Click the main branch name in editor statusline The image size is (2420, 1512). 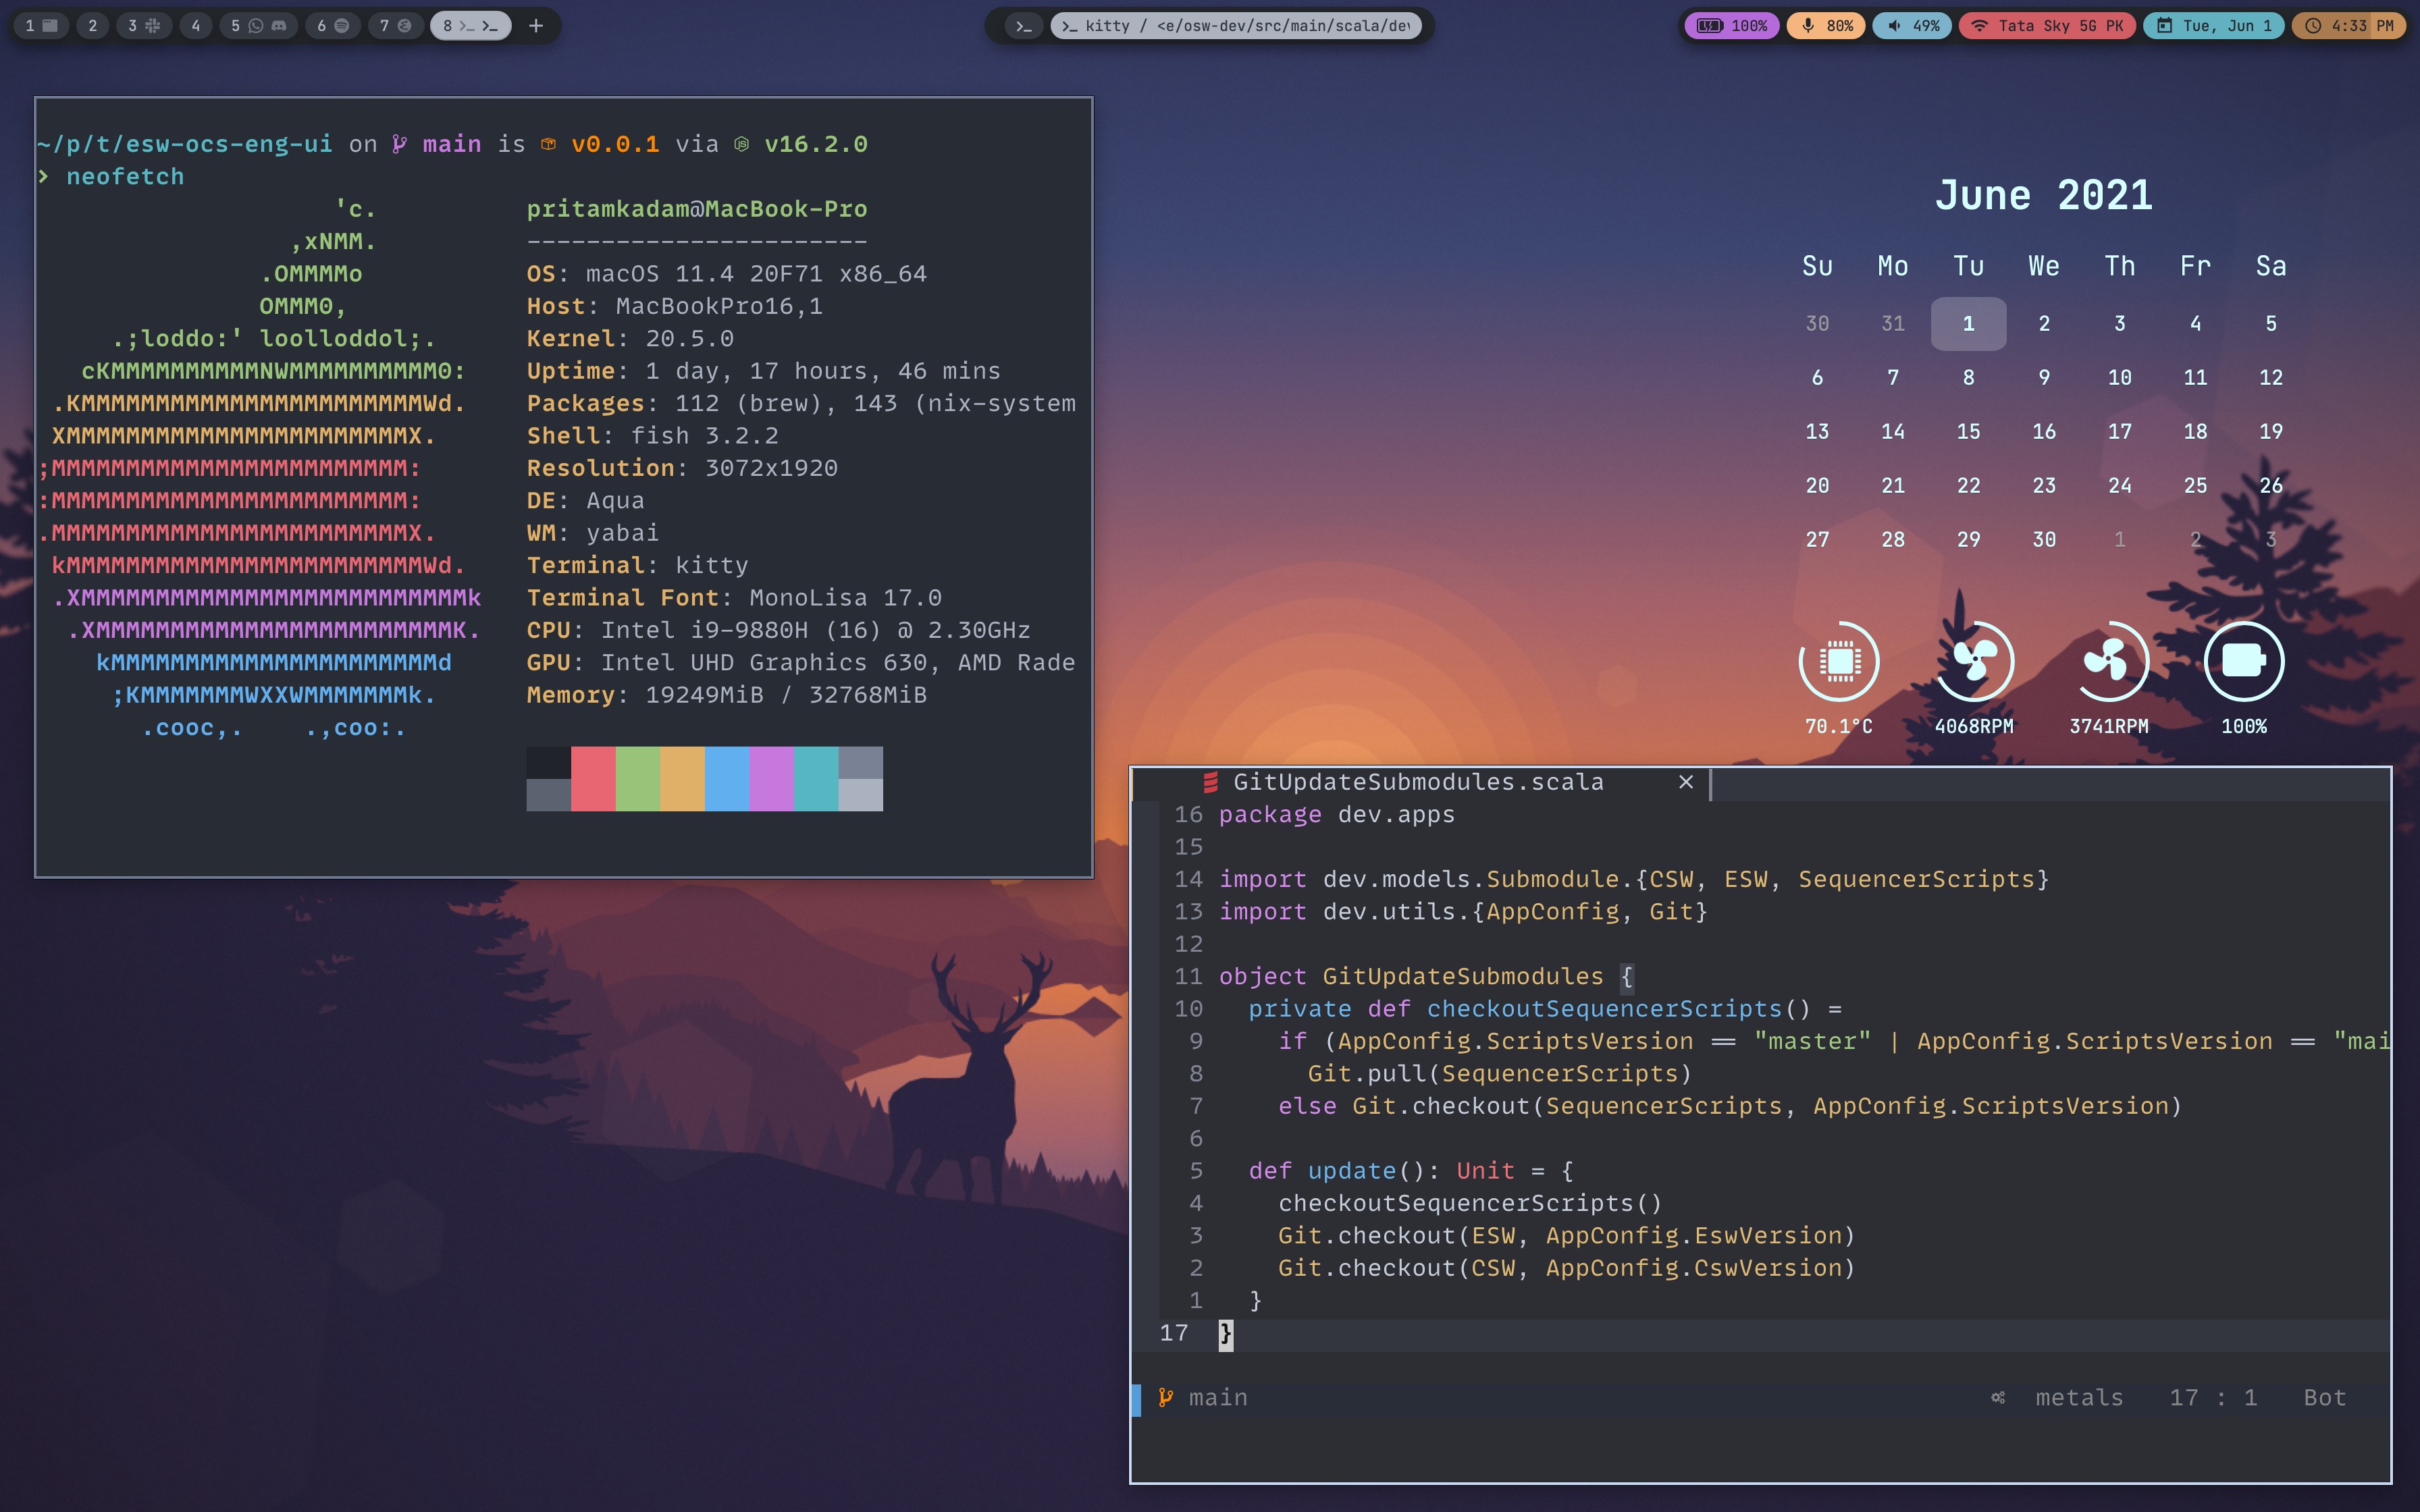click(1218, 1397)
